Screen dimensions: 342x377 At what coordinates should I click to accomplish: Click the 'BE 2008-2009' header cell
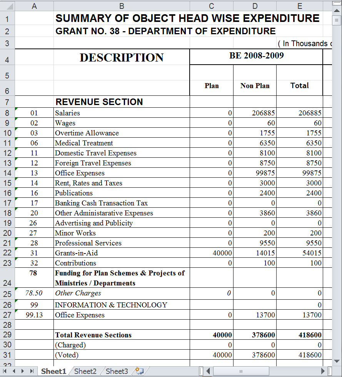point(256,57)
